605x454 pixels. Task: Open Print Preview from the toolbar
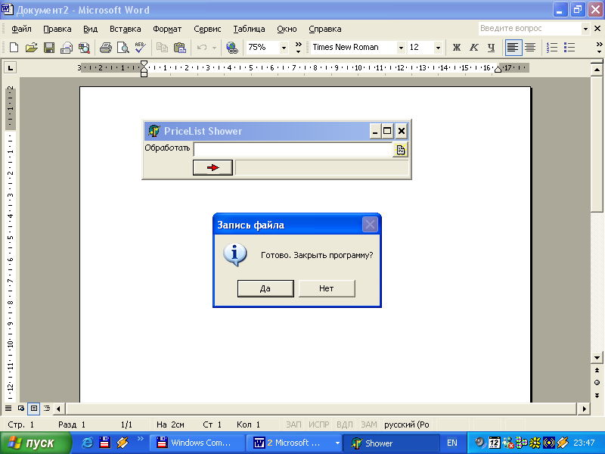123,48
